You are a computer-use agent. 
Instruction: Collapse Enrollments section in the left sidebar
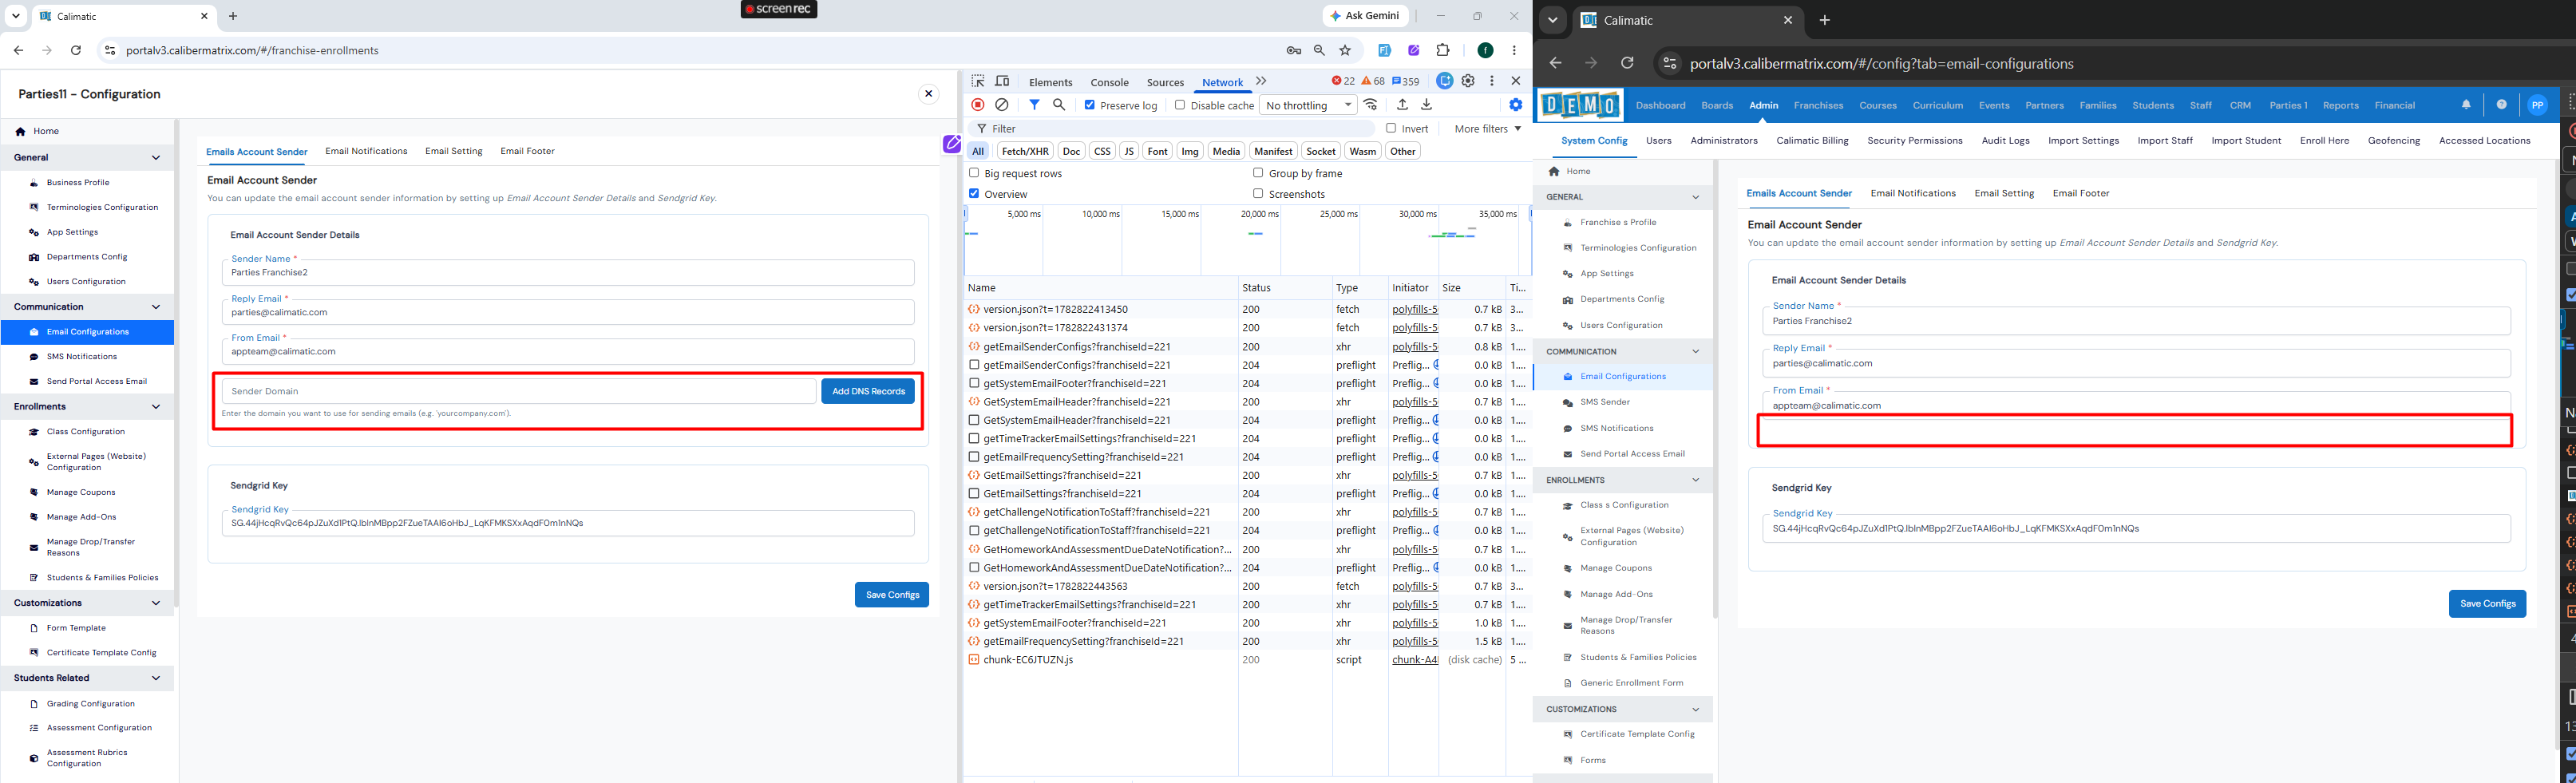point(155,407)
